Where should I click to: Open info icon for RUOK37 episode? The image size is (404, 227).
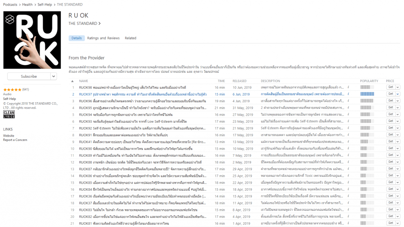pyautogui.click(x=348, y=203)
